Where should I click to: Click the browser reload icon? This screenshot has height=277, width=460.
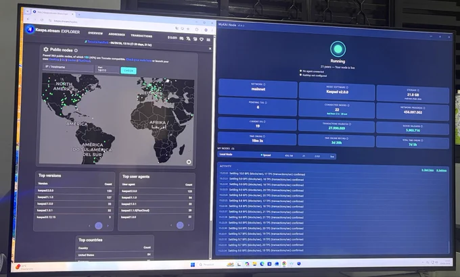point(42,20)
